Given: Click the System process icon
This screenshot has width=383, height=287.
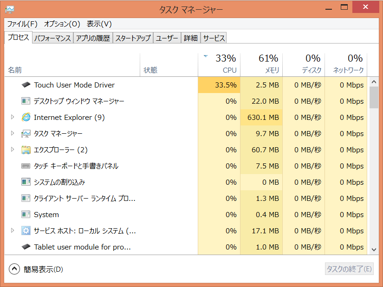Looking at the screenshot, I should click(26, 214).
